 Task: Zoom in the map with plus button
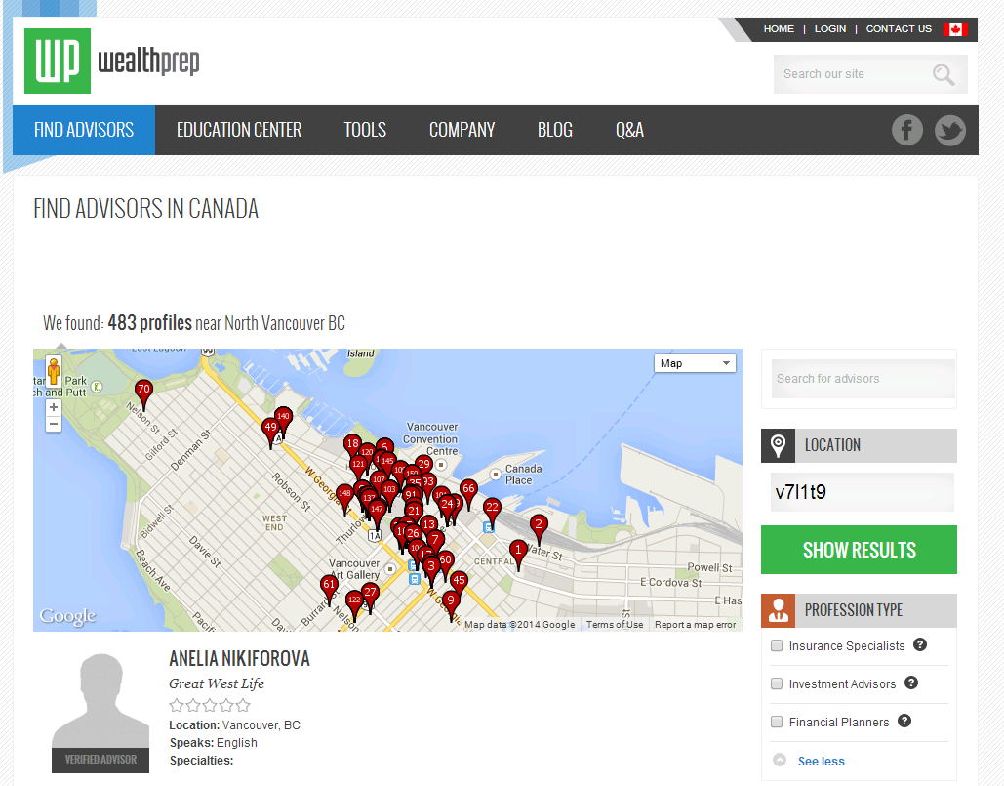click(x=54, y=407)
